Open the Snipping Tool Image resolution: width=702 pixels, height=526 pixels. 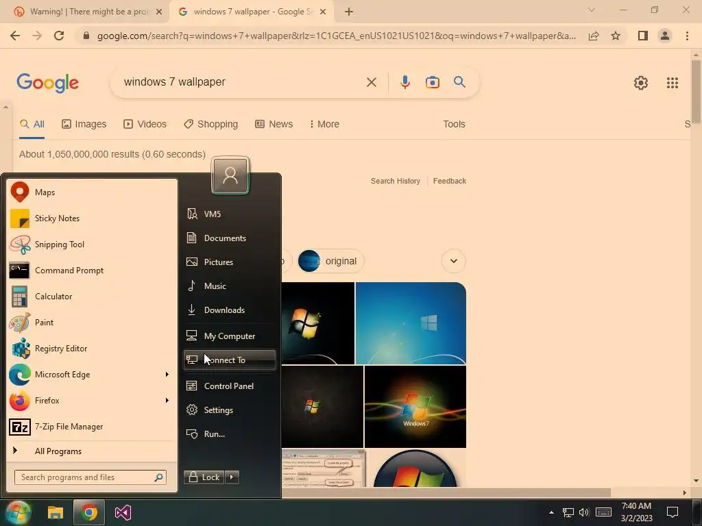tap(92, 245)
